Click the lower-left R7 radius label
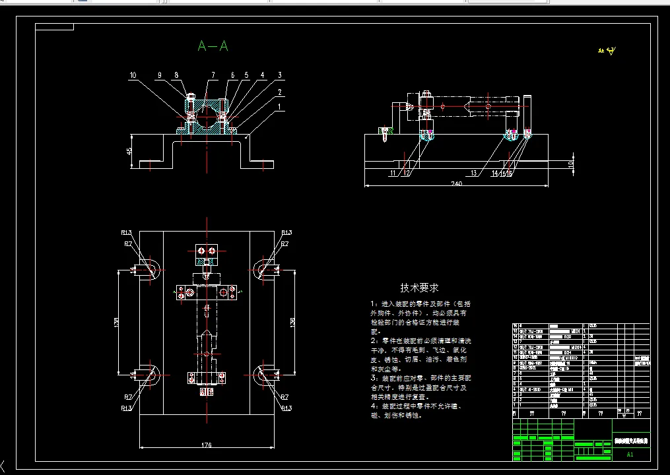 click(128, 397)
